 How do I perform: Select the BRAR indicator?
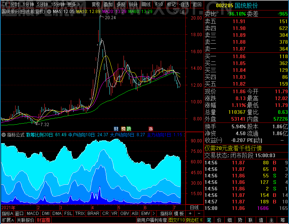click(x=93, y=214)
